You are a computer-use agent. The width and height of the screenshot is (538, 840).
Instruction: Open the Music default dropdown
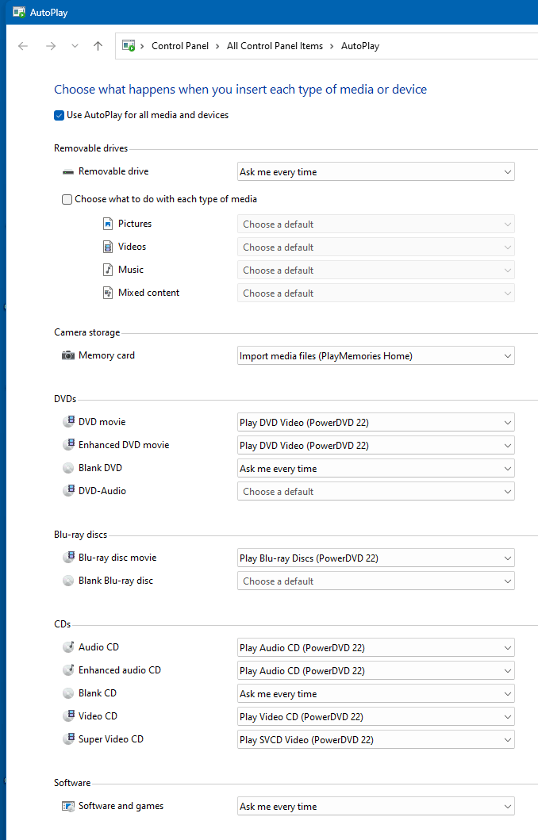point(375,270)
